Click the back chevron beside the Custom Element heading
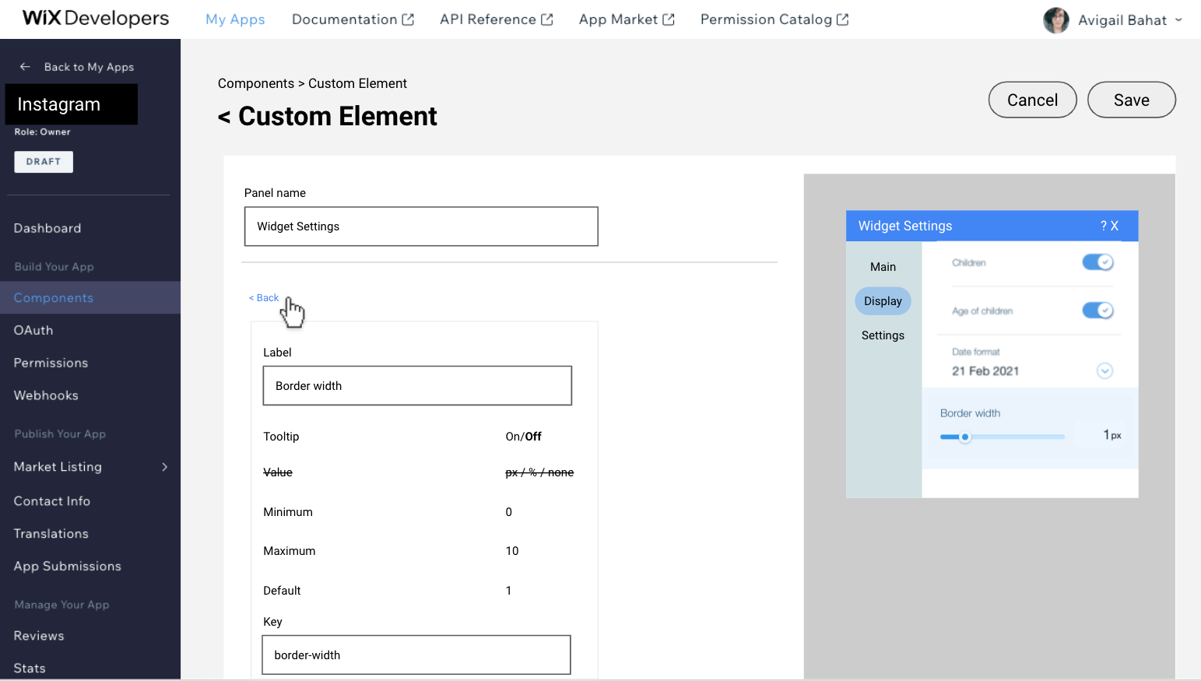Image resolution: width=1201 pixels, height=681 pixels. pos(224,117)
